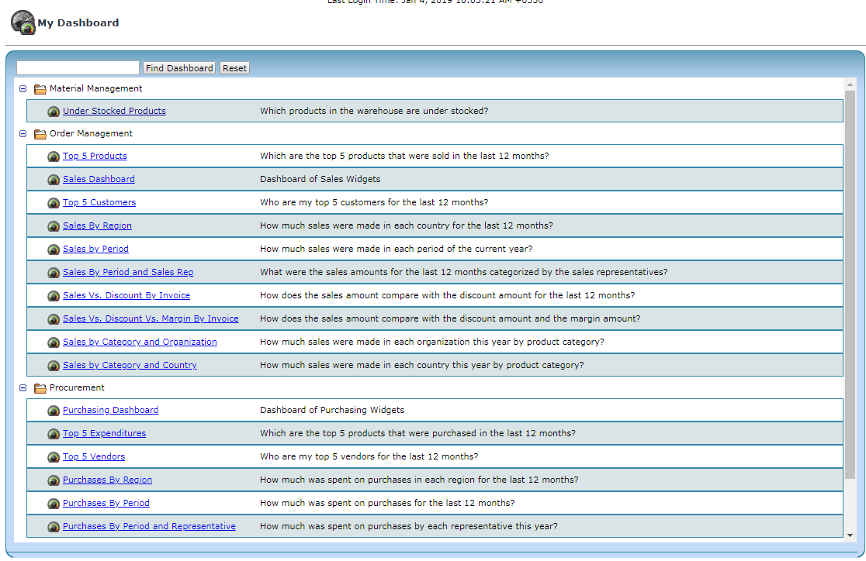The width and height of the screenshot is (866, 561).
Task: Focus the dashboard search text field
Action: [78, 68]
